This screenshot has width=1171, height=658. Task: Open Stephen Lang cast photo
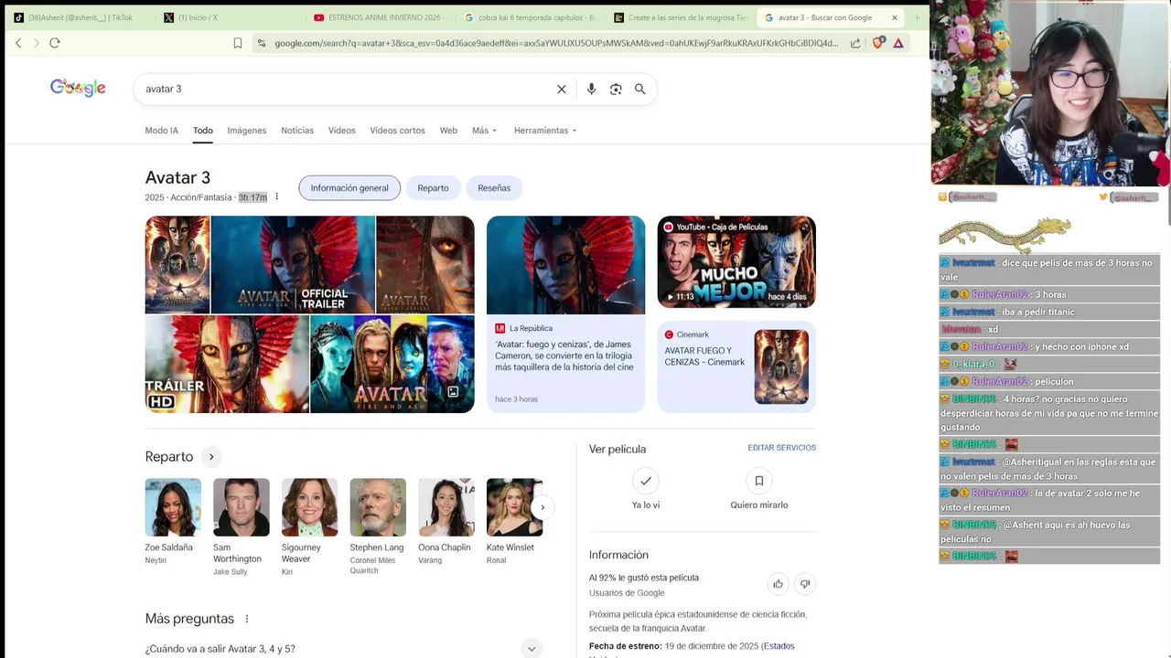coord(378,507)
